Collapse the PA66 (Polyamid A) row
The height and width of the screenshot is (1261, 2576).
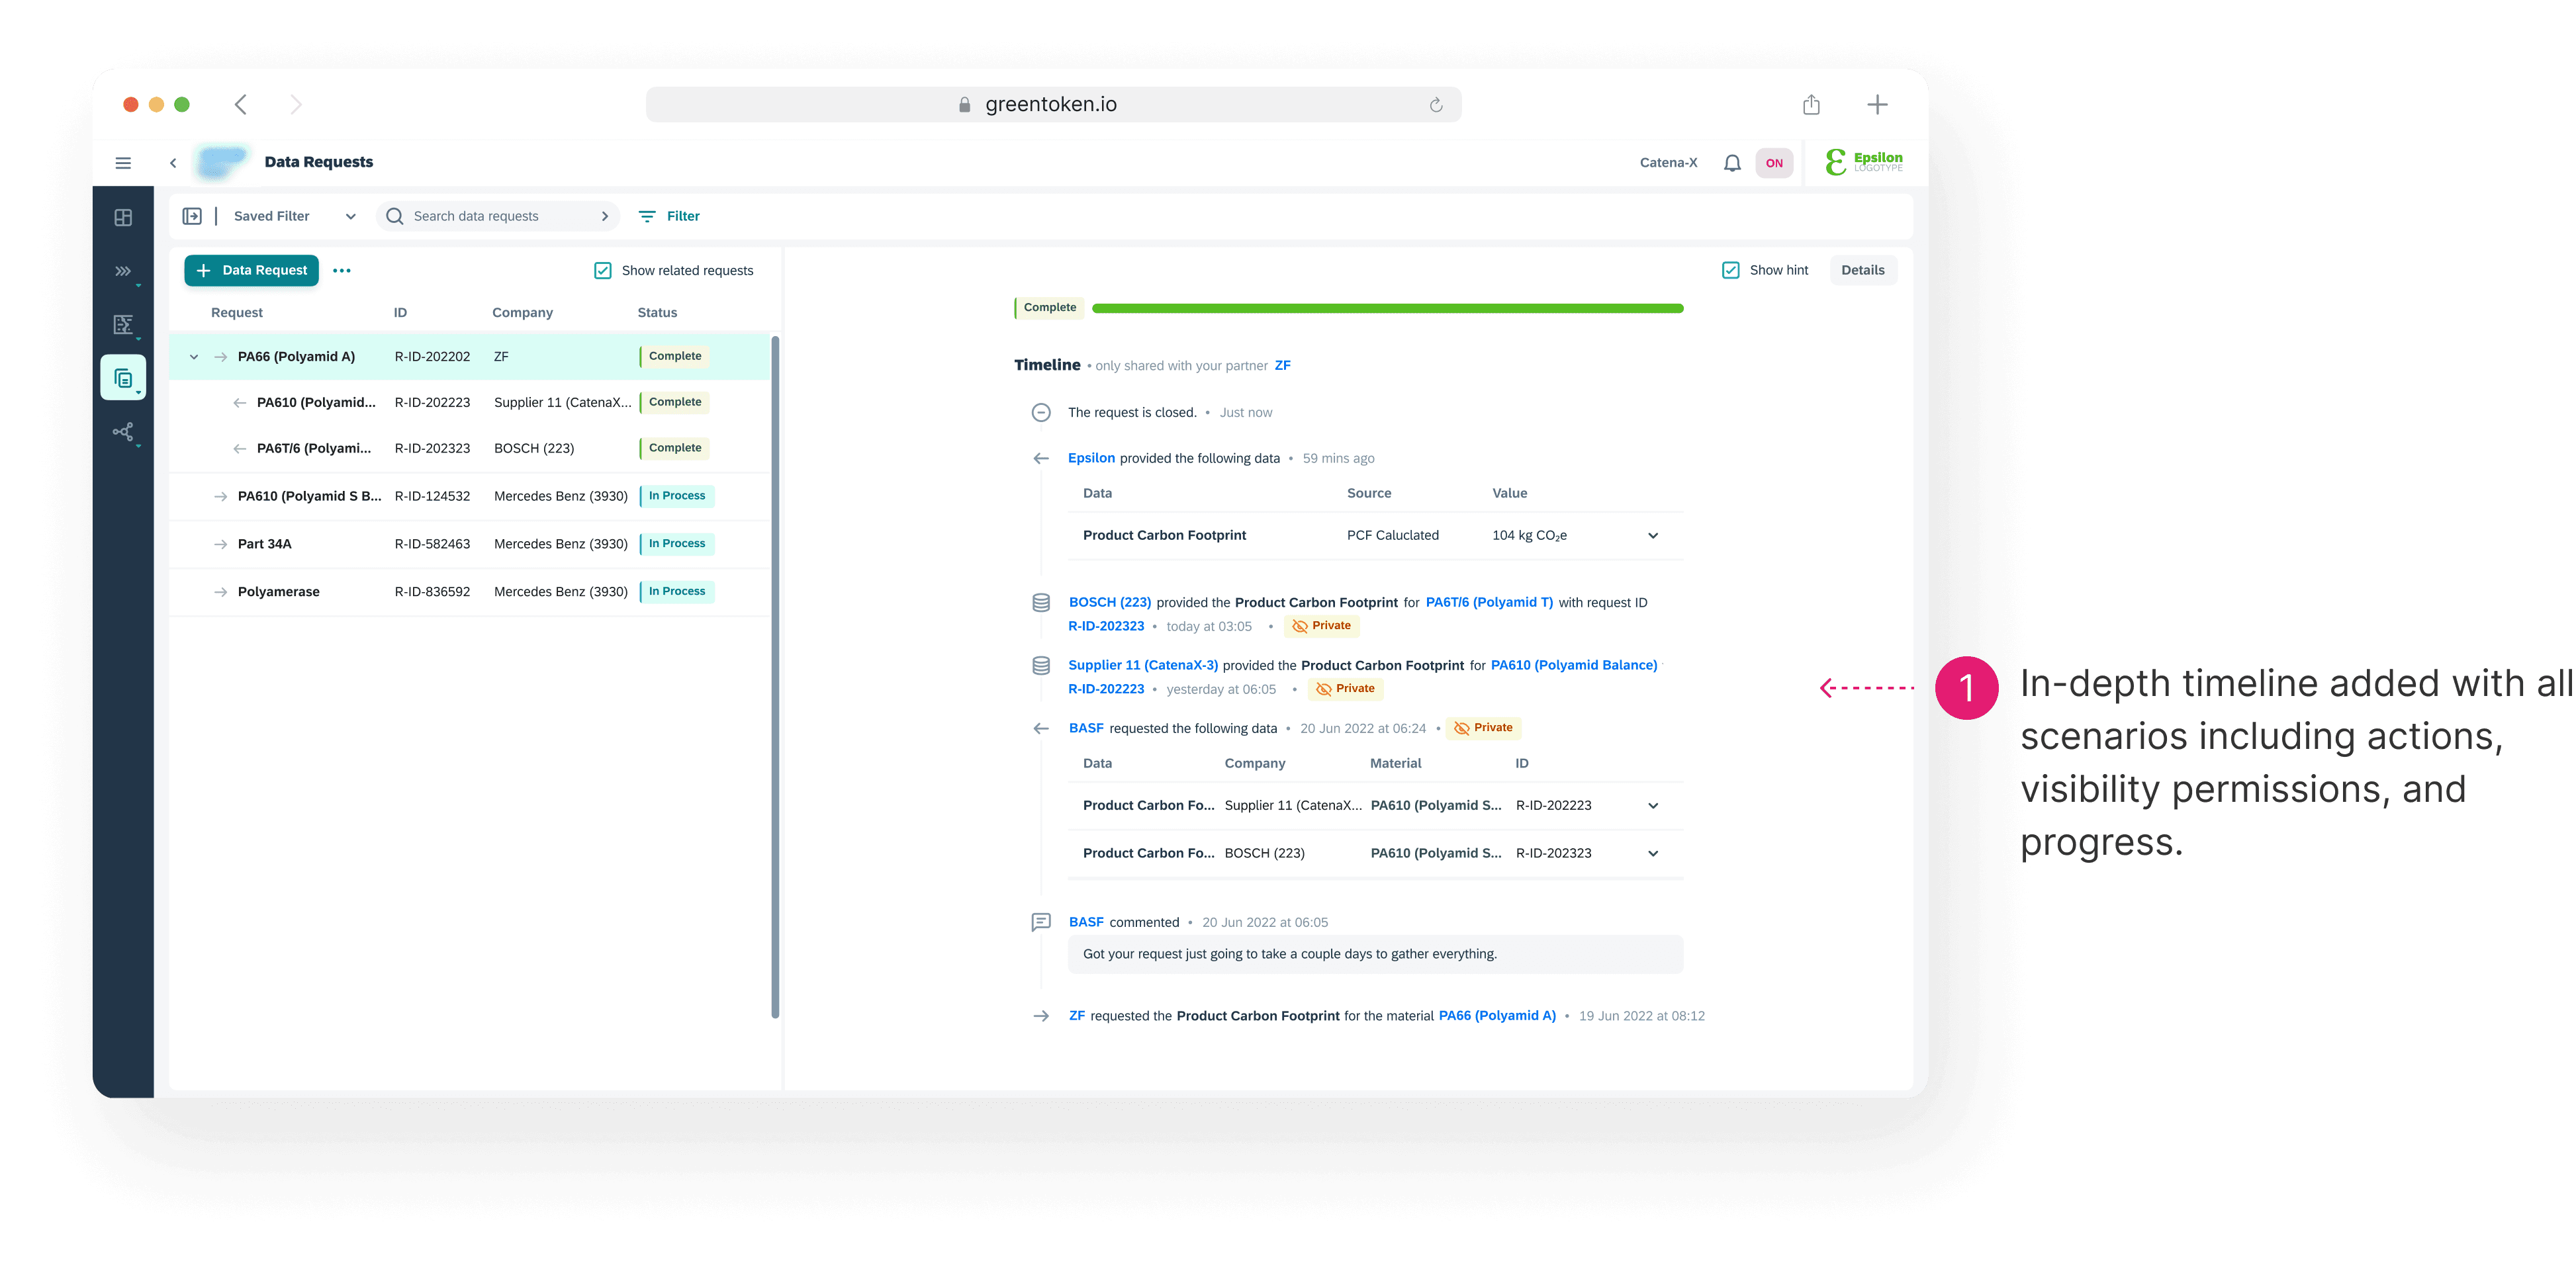click(x=194, y=357)
